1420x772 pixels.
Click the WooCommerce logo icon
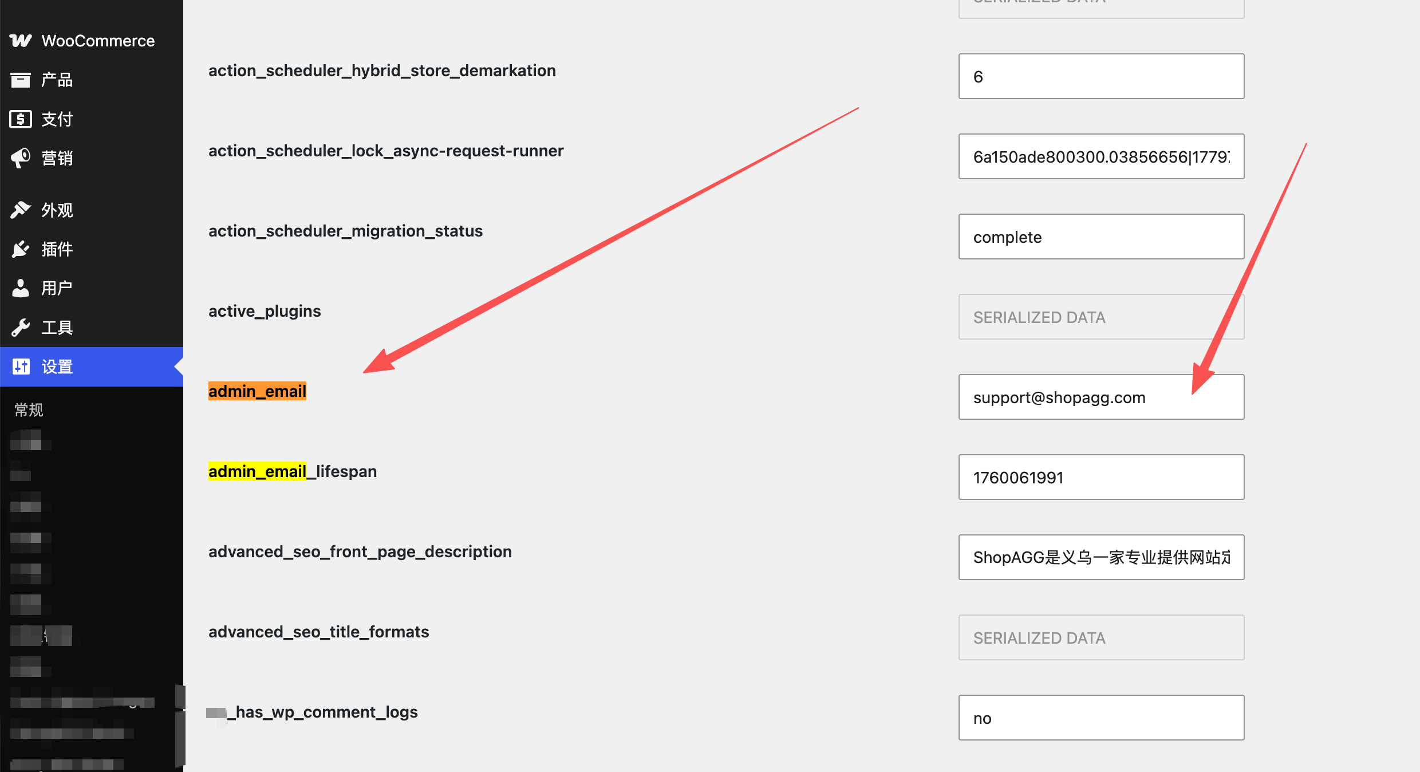point(21,41)
